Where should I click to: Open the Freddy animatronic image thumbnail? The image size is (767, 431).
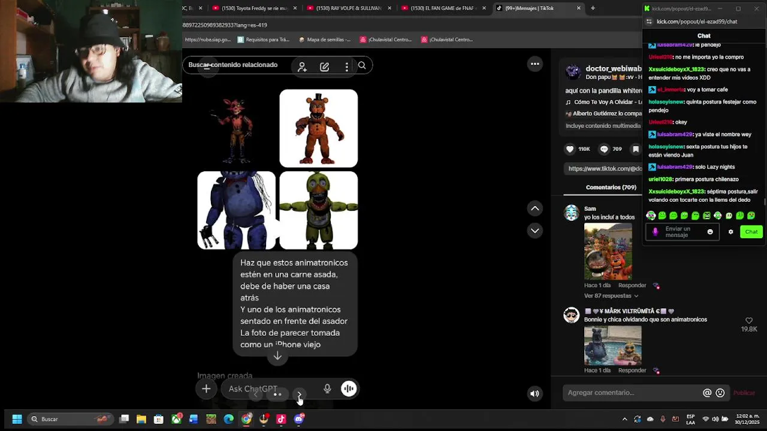(x=319, y=128)
